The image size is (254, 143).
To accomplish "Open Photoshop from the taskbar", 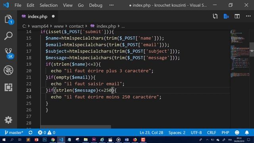I will 44,139.
